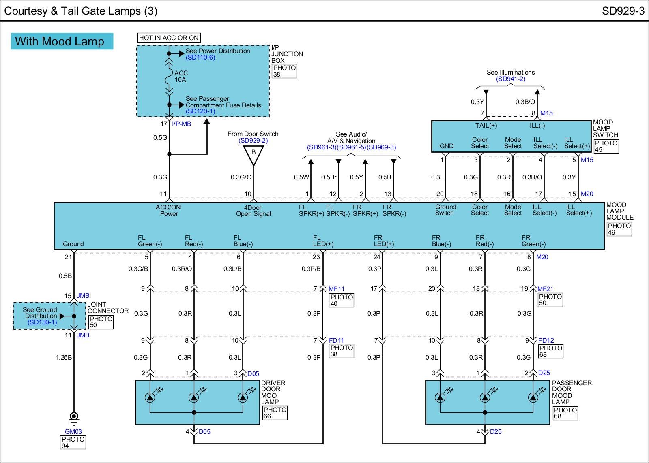Open the SD969-3 navigation reference
The image size is (649, 463).
coord(381,147)
